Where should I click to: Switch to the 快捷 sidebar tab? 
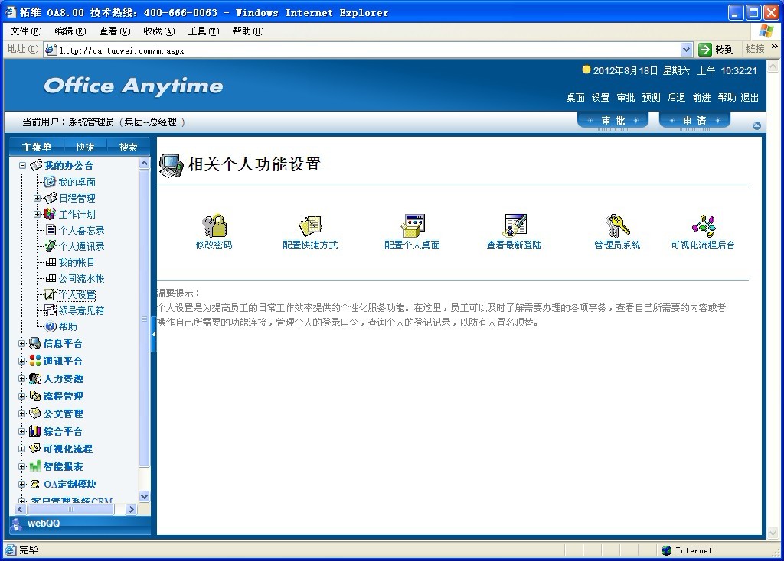coord(85,147)
